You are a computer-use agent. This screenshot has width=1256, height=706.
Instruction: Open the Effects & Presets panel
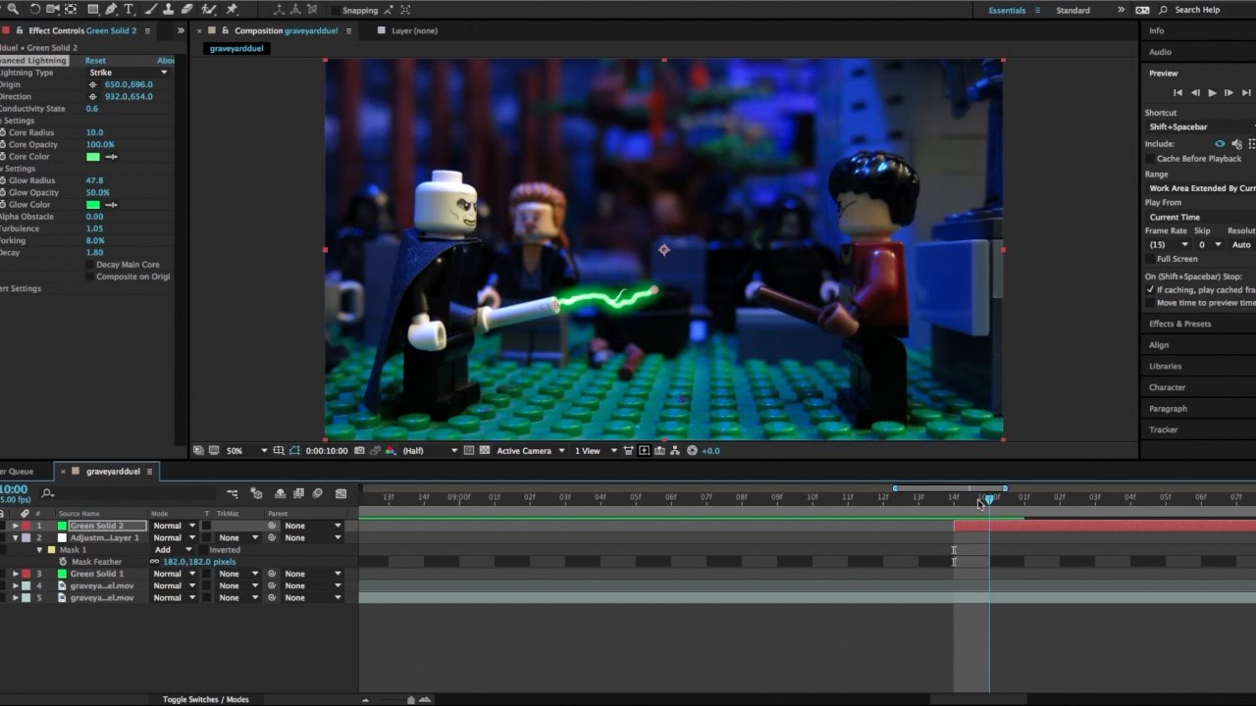point(1179,324)
